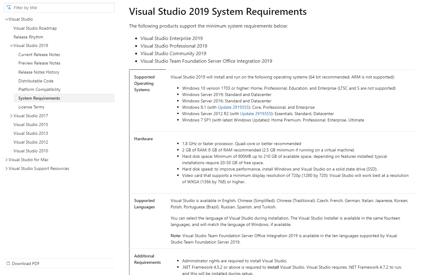Click Additional Requirements row header

147,259
